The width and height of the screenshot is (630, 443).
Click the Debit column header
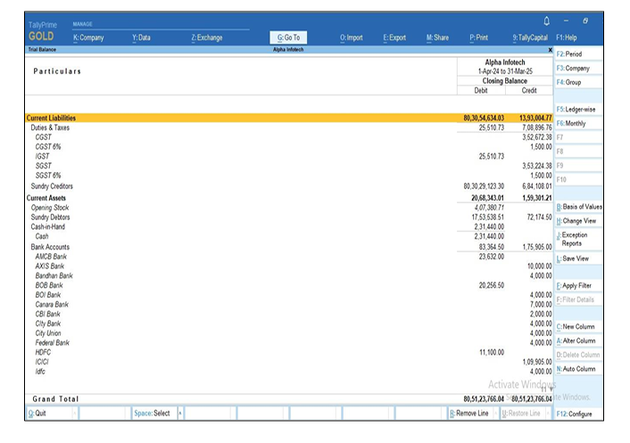tap(481, 91)
